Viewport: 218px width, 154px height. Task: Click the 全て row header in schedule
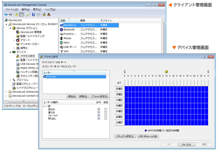(x=119, y=83)
